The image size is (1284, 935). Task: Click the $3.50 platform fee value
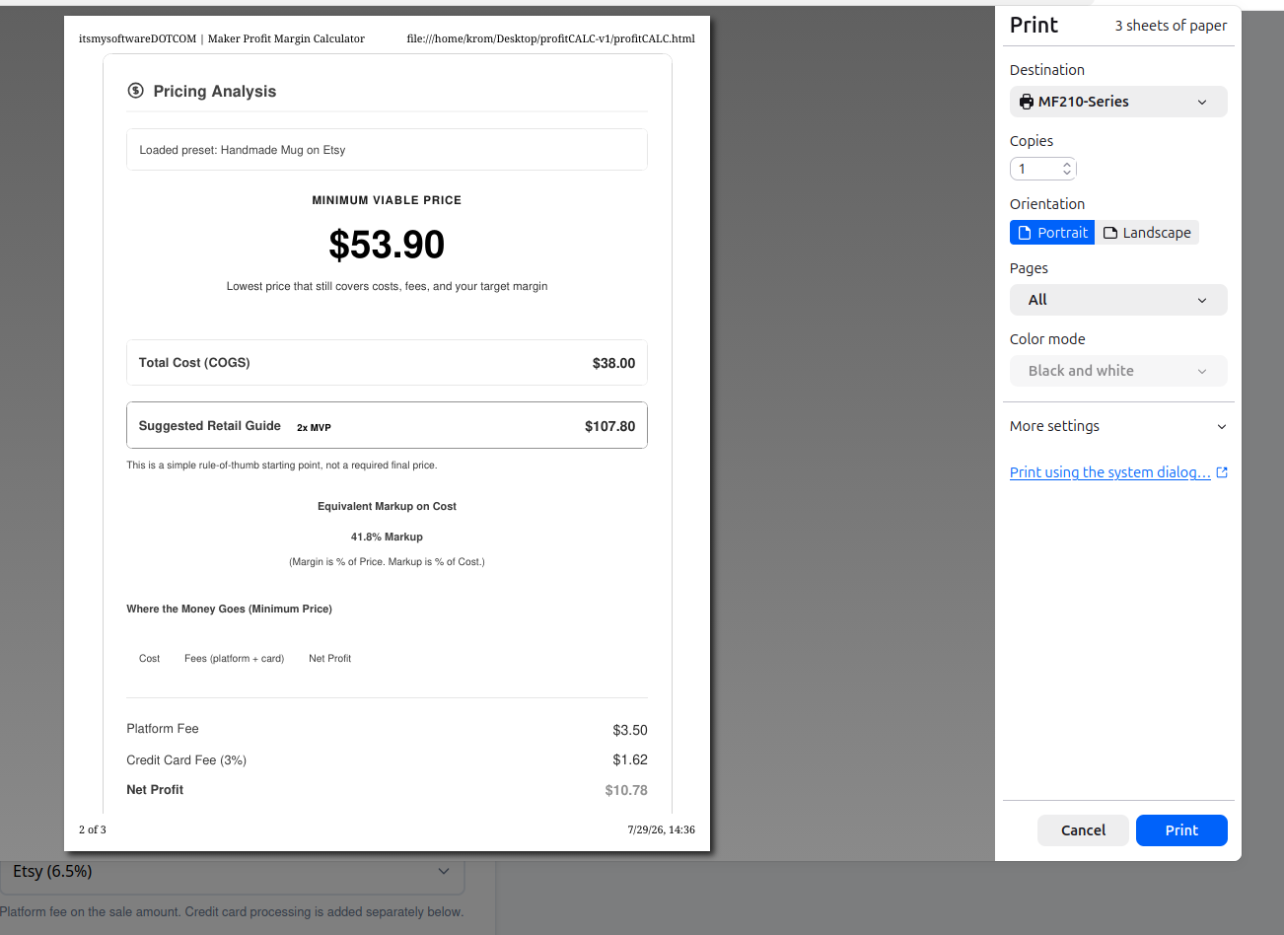pos(630,730)
